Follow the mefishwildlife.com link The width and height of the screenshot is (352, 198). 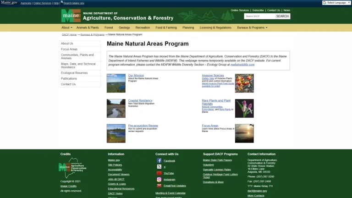pyautogui.click(x=242, y=65)
